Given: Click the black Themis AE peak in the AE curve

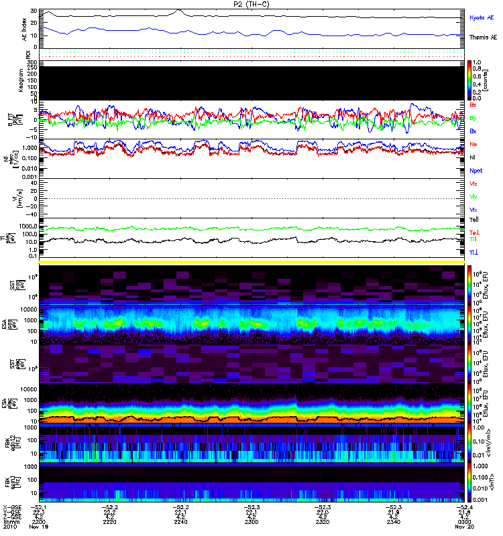Looking at the screenshot, I should [x=180, y=10].
